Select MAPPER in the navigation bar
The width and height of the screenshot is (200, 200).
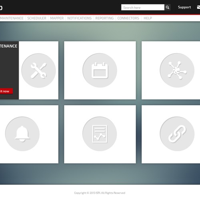57,18
